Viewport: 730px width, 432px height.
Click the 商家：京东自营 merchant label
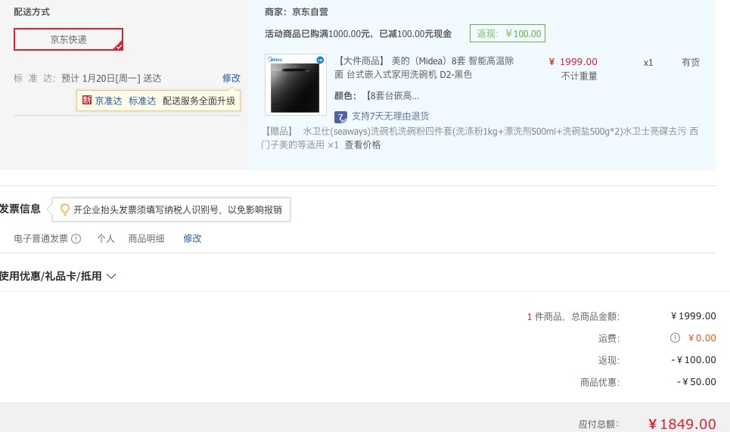296,12
